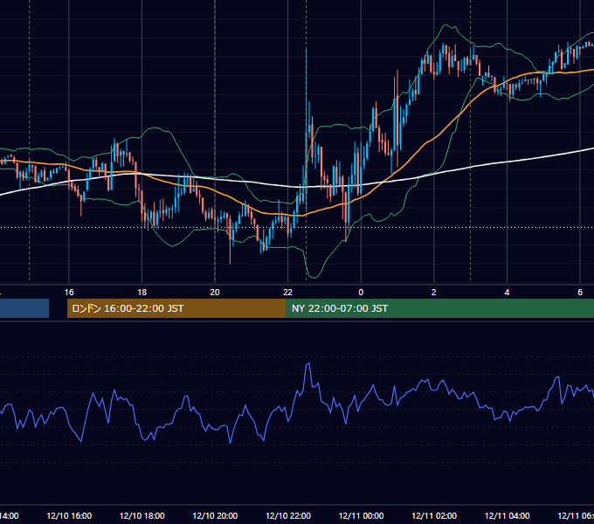The image size is (594, 524).
Task: Select the unlabeled blue session bar
Action: pyautogui.click(x=24, y=308)
